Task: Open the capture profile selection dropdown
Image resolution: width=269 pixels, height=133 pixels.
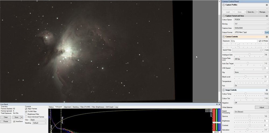Action: coord(245,8)
